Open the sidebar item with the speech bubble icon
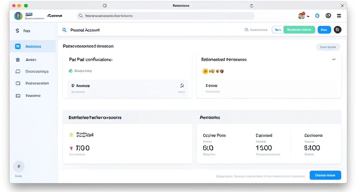Screen dimensions: 357x192 pyautogui.click(x=33, y=72)
